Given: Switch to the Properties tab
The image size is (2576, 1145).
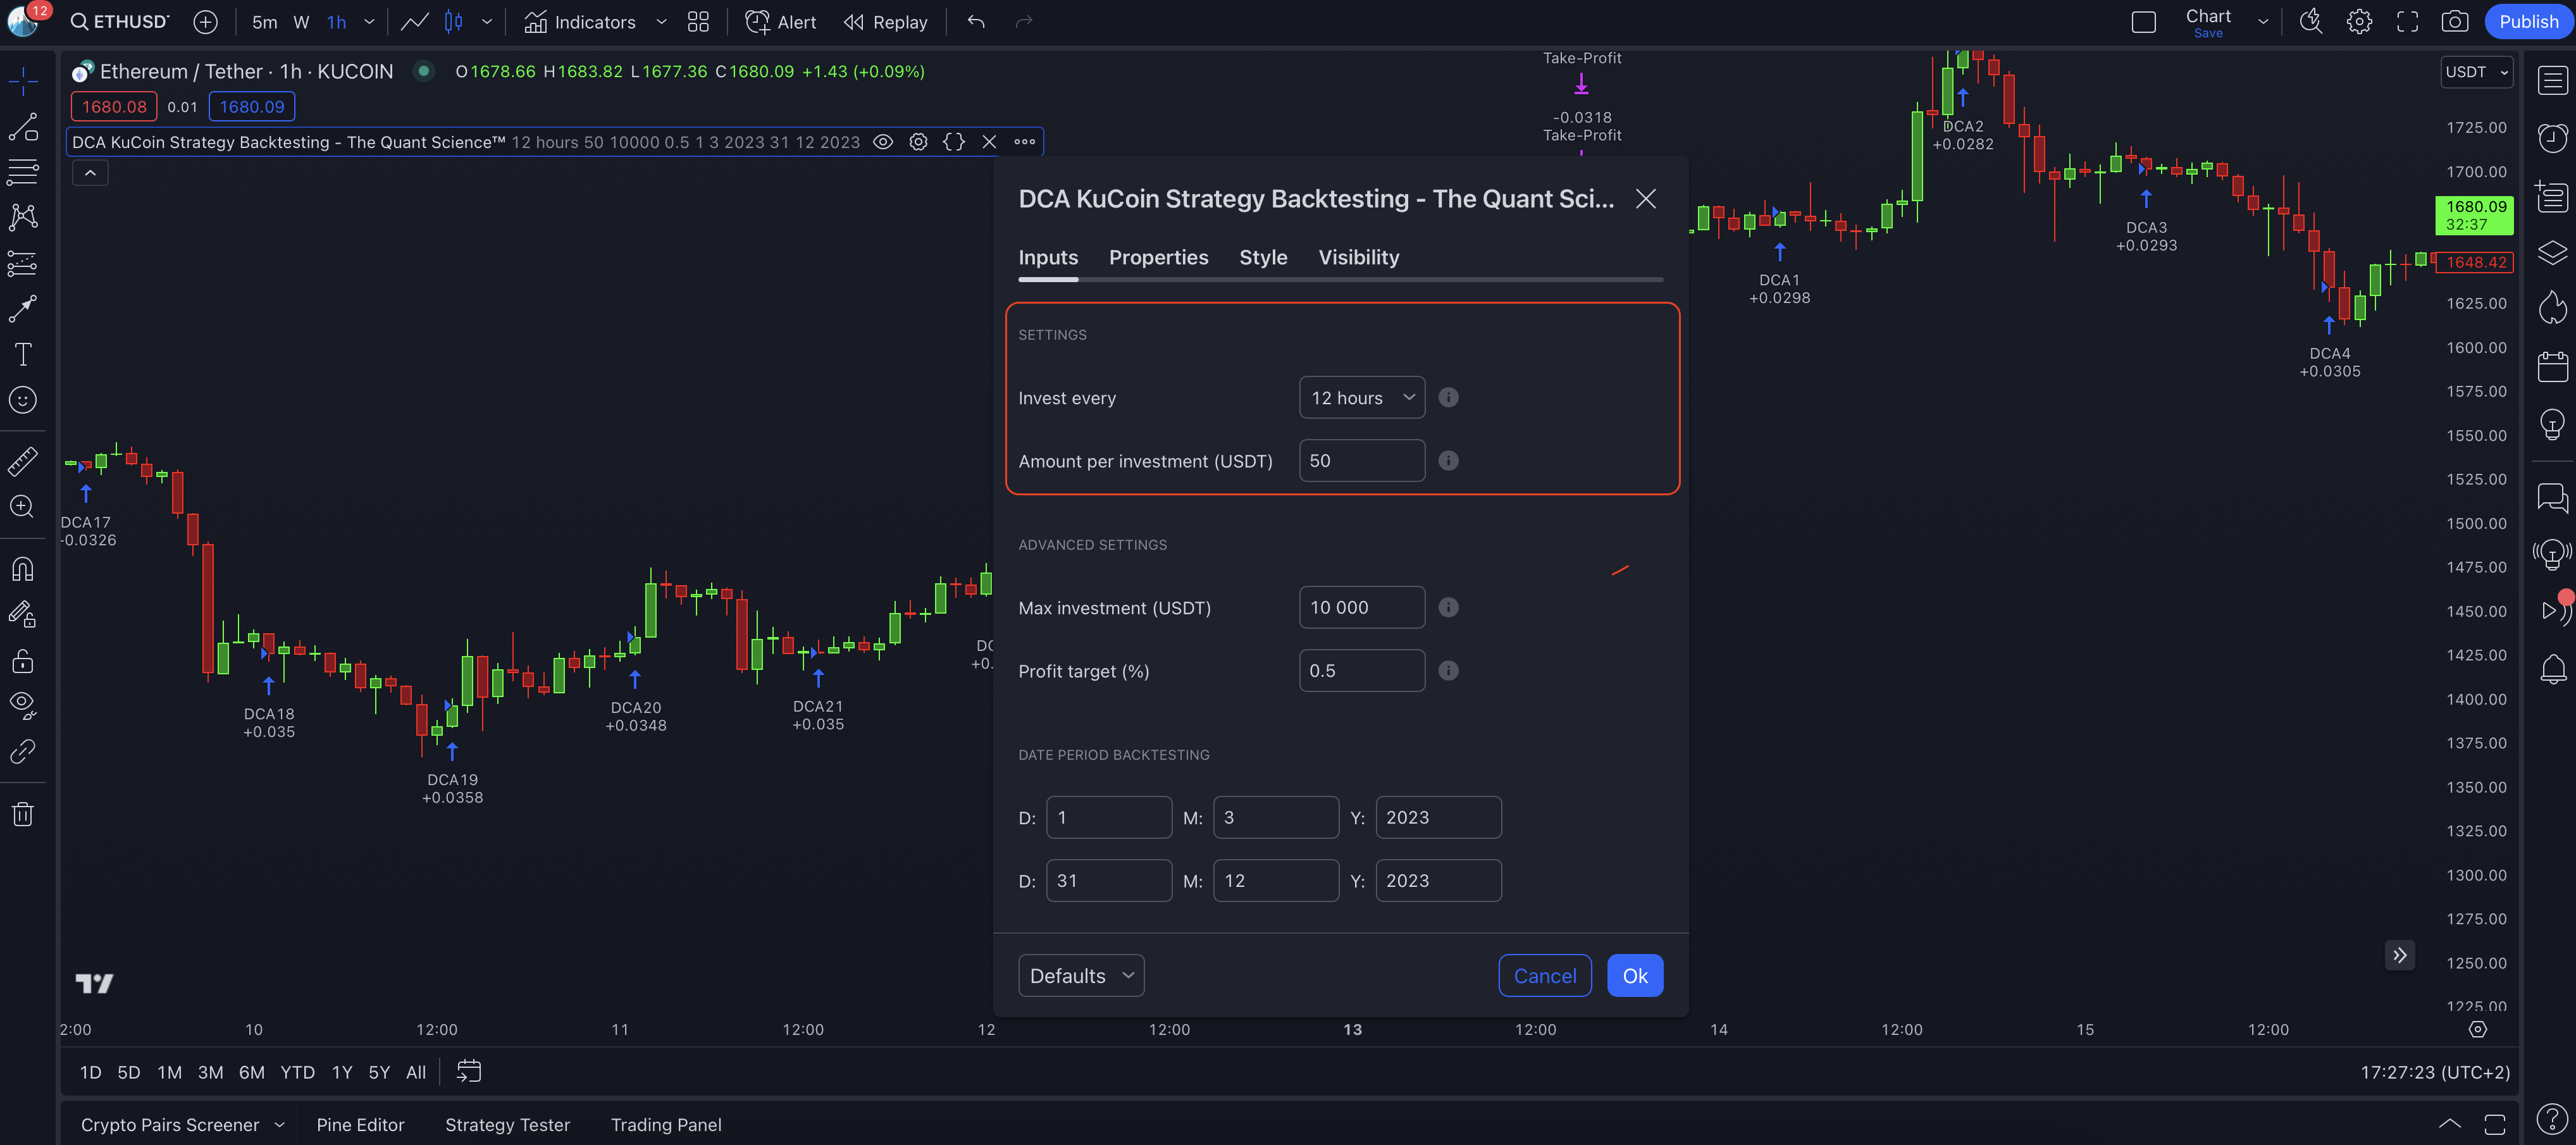Looking at the screenshot, I should coord(1158,257).
